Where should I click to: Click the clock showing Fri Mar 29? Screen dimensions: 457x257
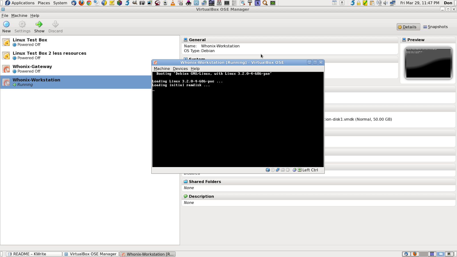[x=420, y=3]
